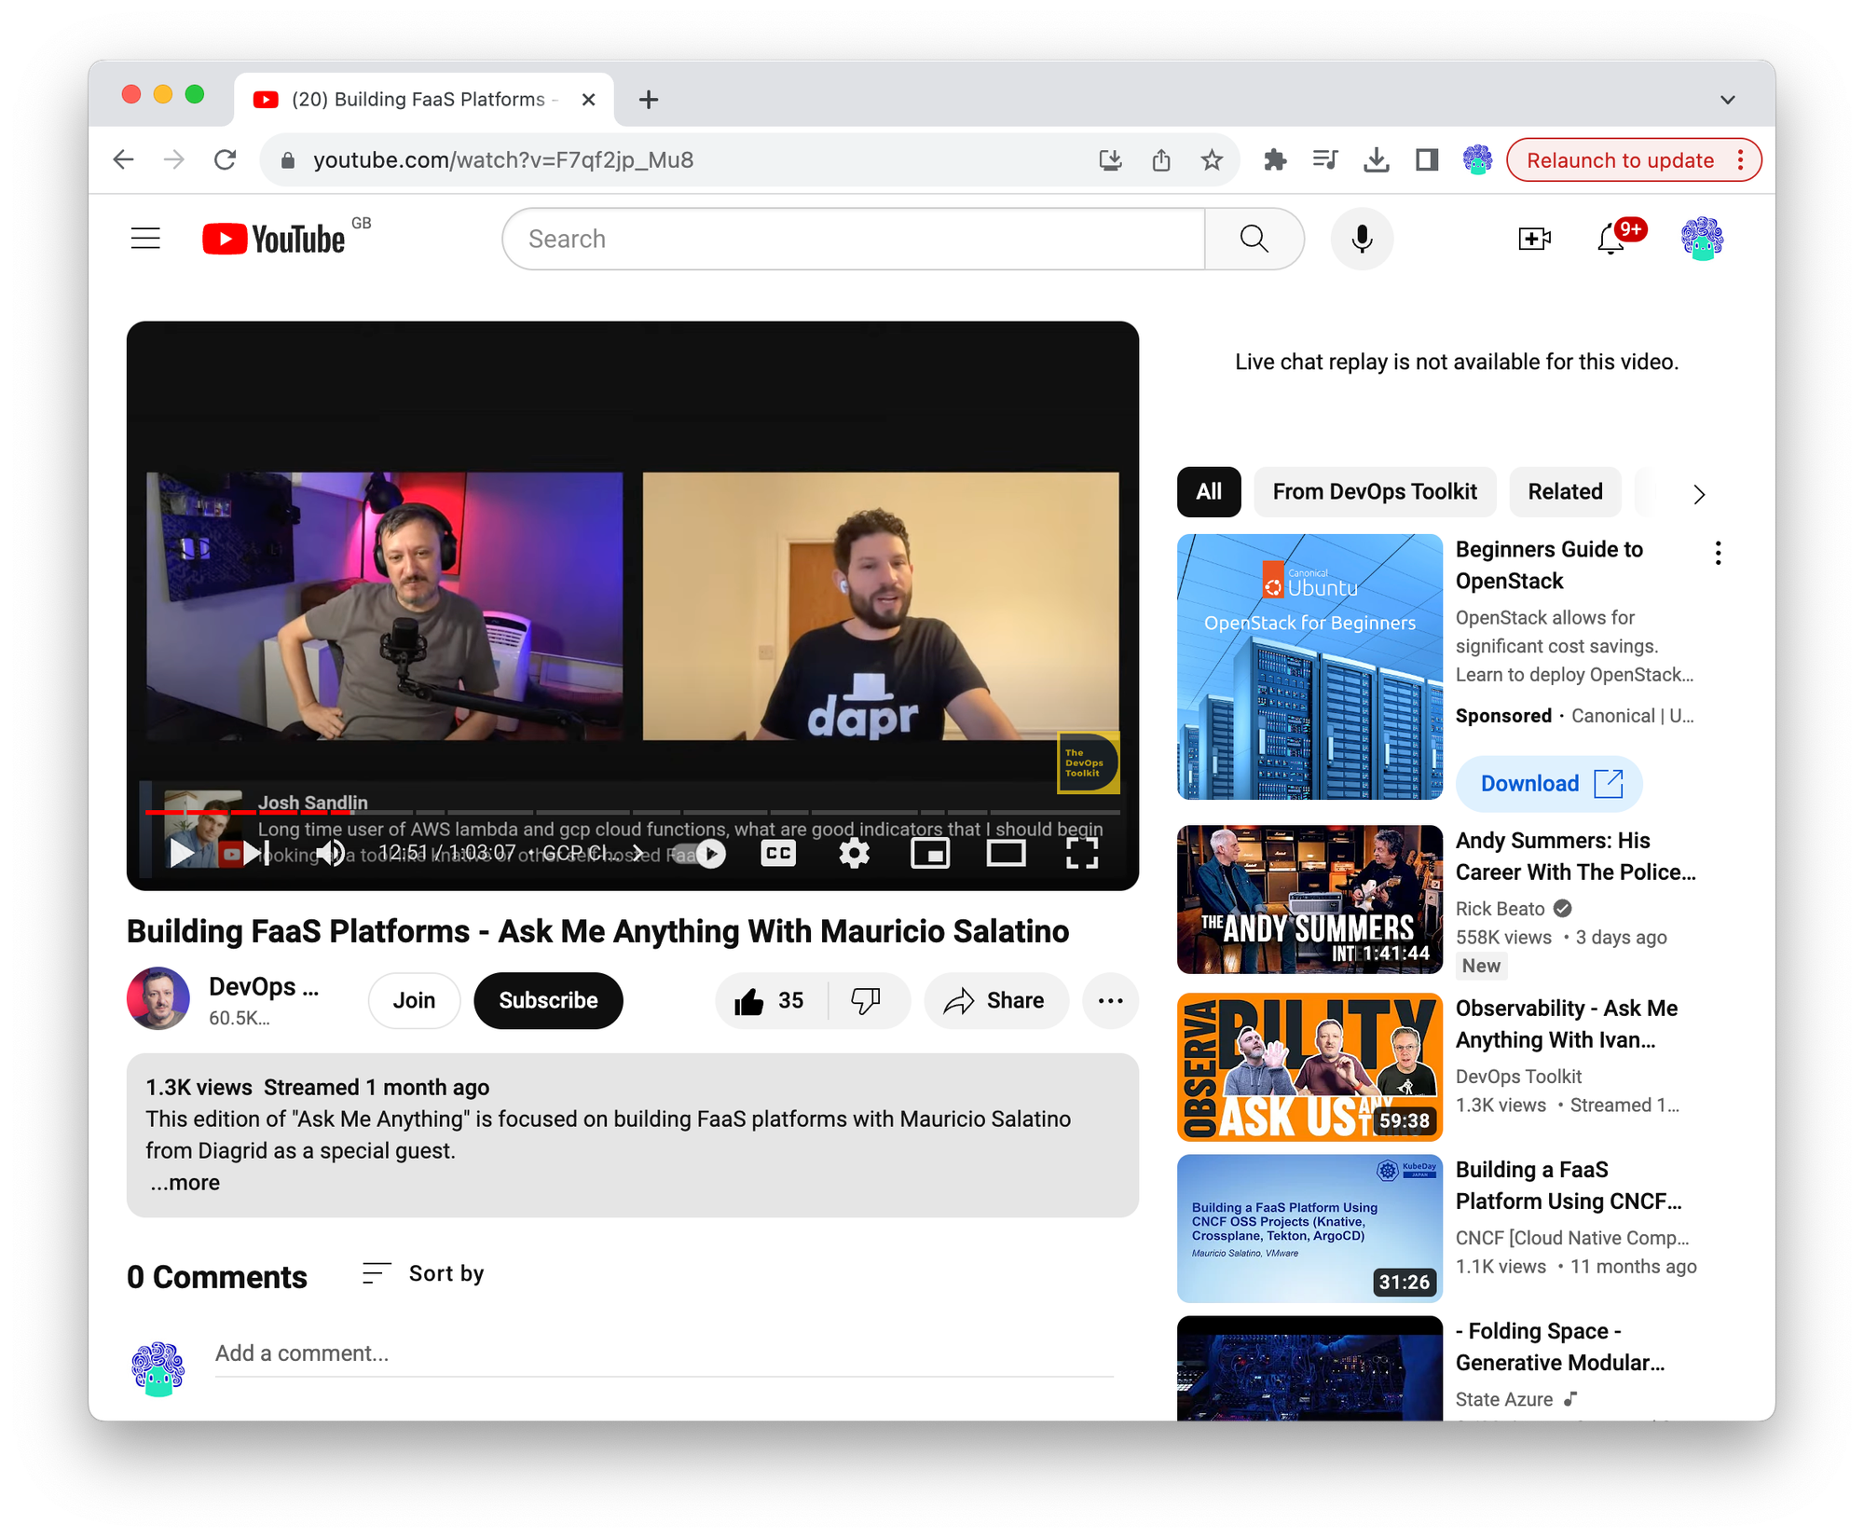1864x1538 pixels.
Task: Share this page from the address bar
Action: [1160, 160]
